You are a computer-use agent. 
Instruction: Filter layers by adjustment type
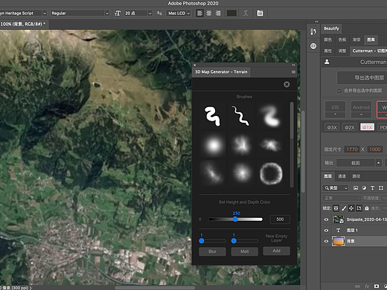pos(364,188)
